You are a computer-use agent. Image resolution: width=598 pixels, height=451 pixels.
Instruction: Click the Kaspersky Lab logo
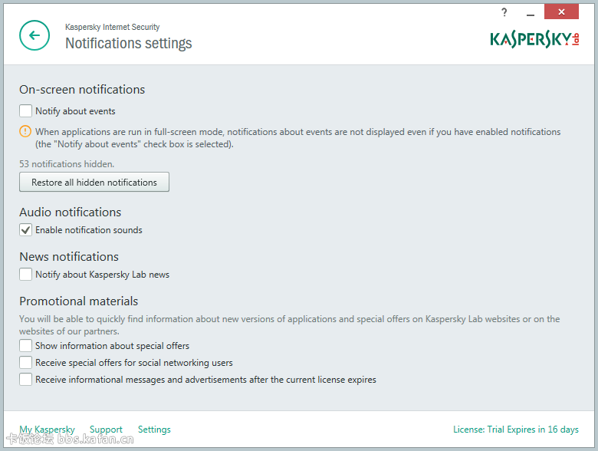[x=534, y=39]
